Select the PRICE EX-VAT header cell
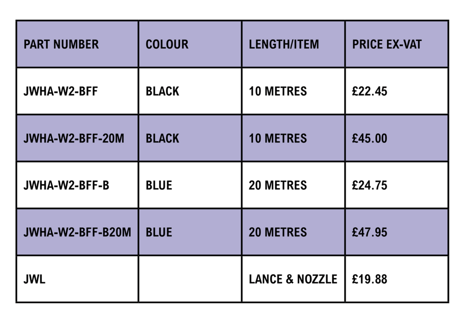Image resolution: width=462 pixels, height=318 pixels. (387, 44)
